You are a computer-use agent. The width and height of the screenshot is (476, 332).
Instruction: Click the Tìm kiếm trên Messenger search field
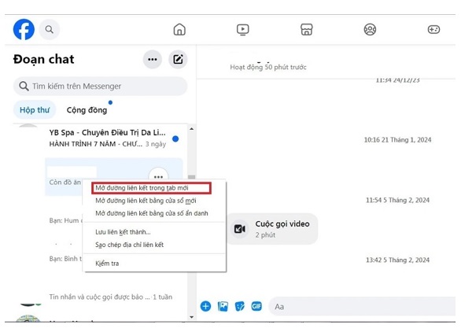tap(100, 86)
